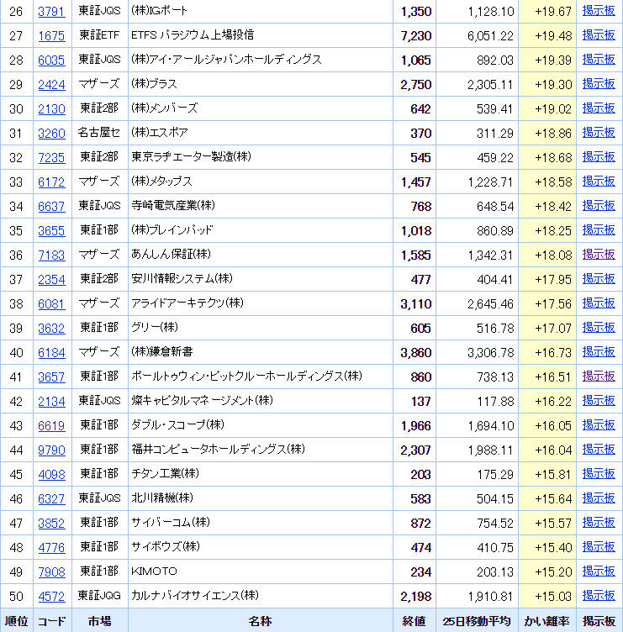Open stock code 6327 link
The height and width of the screenshot is (632, 623).
pyautogui.click(x=51, y=499)
